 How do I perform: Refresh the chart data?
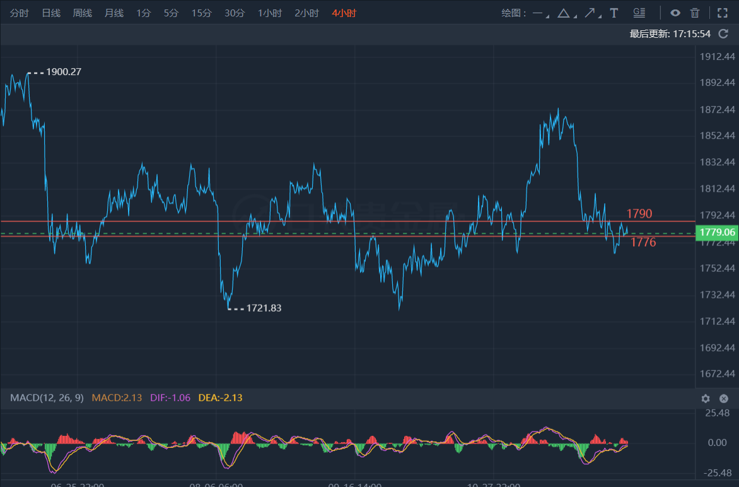tap(723, 34)
